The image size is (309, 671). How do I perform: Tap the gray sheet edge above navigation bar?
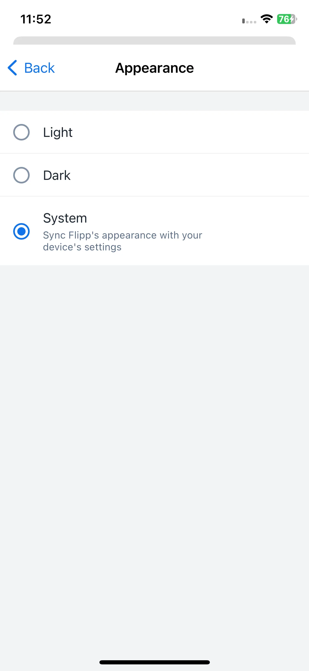tap(154, 40)
